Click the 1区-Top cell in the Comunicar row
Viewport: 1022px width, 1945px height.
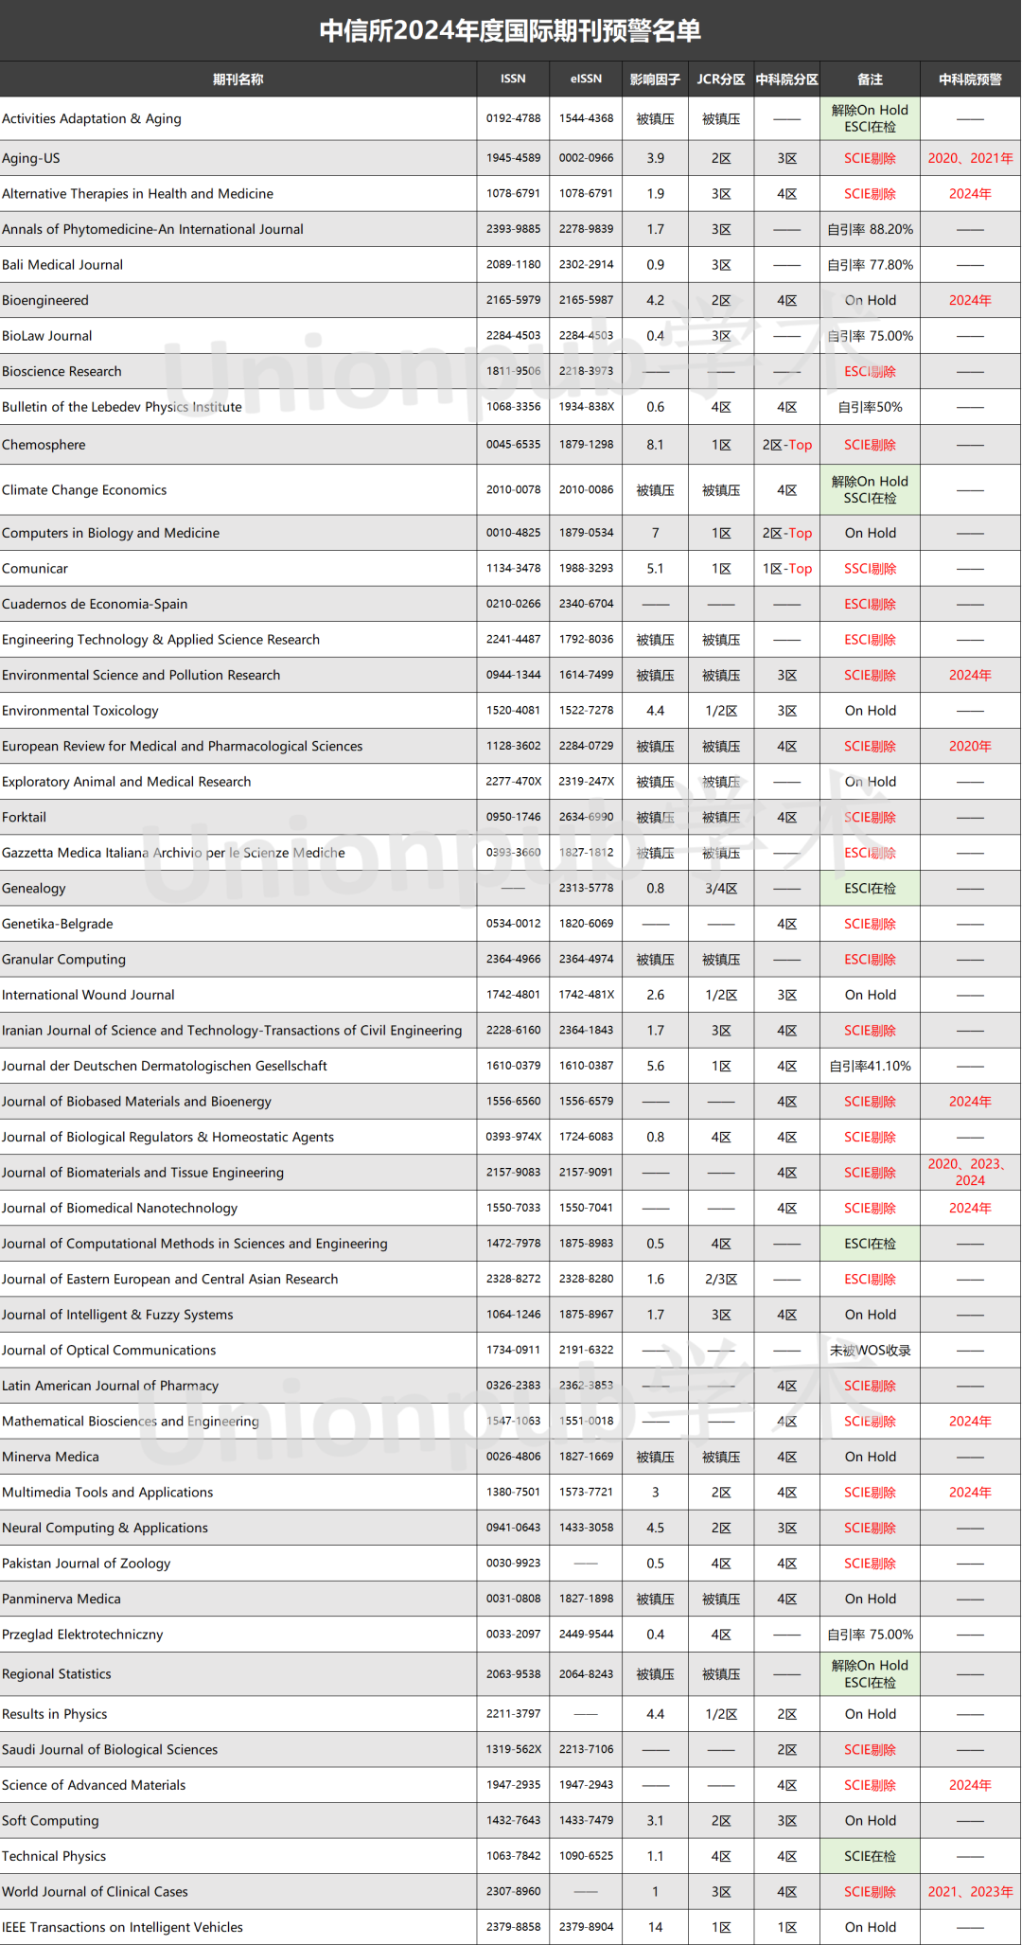(x=787, y=569)
